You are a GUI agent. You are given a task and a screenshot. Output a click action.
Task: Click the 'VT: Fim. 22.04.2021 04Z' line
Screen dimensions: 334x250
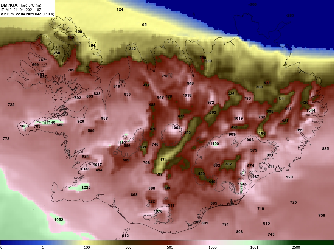(x=21, y=14)
